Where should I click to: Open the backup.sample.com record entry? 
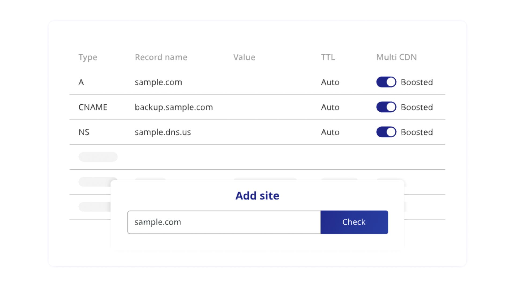click(x=174, y=107)
